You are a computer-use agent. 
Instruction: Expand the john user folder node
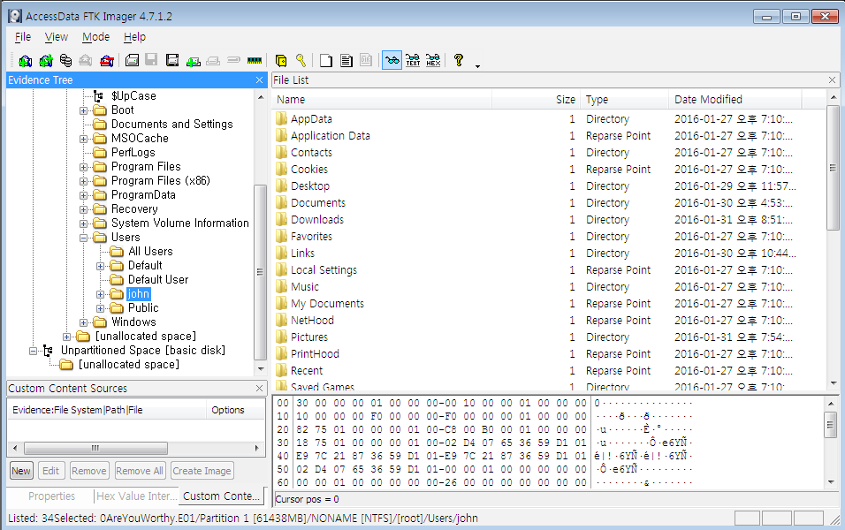pos(100,295)
